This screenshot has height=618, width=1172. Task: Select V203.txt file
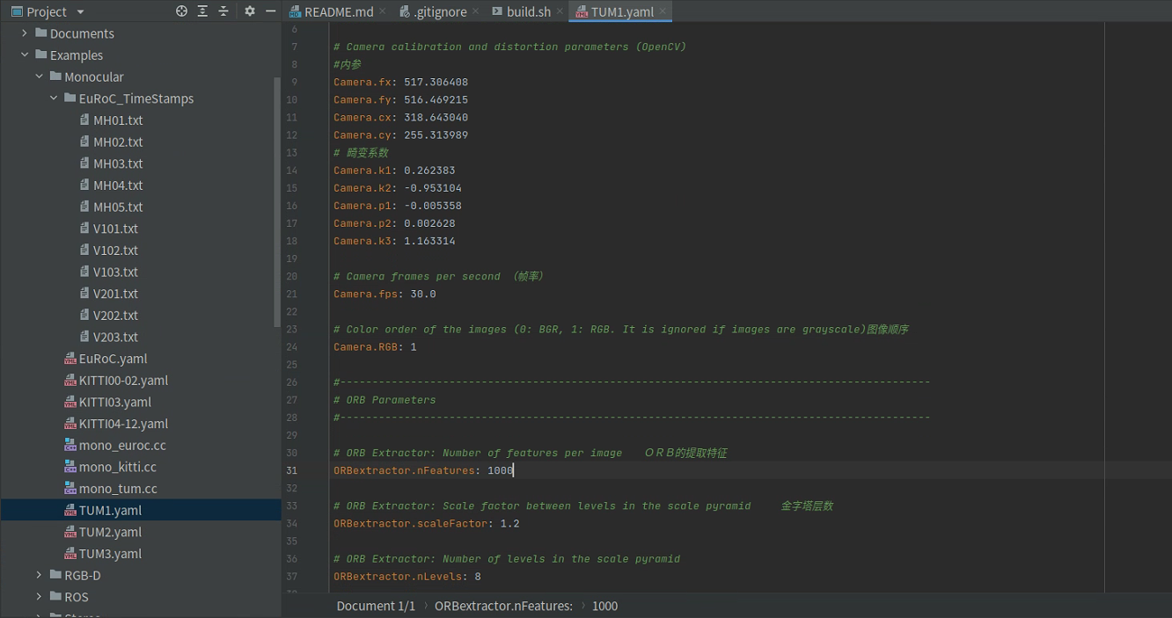coord(115,337)
